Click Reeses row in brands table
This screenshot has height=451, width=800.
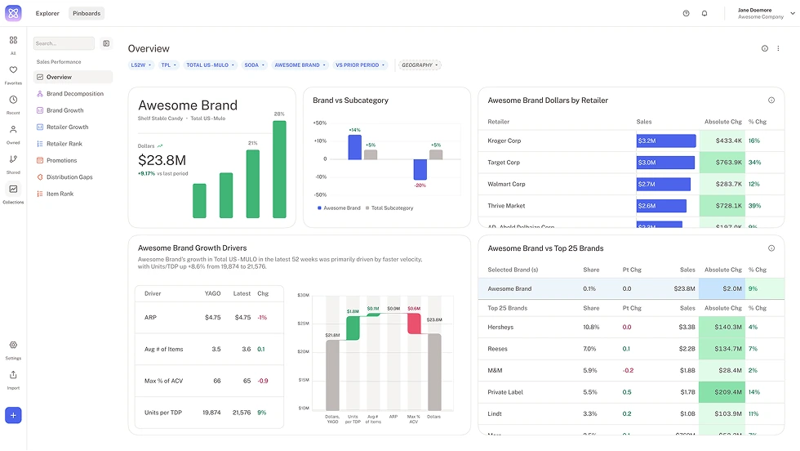tap(631, 349)
